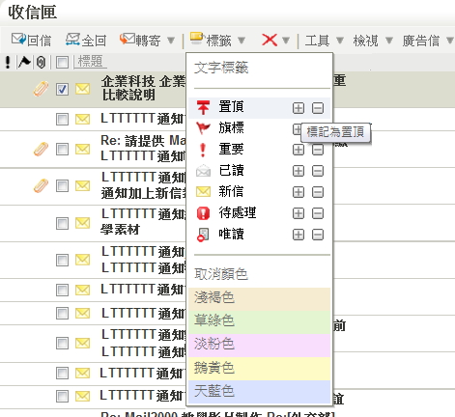Select 待處理 in the label menu
Image resolution: width=455 pixels, height=417 pixels.
click(238, 212)
